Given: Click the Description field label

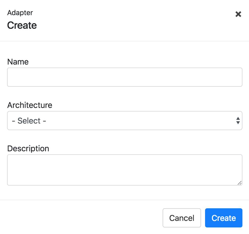Looking at the screenshot, I should [28, 149].
